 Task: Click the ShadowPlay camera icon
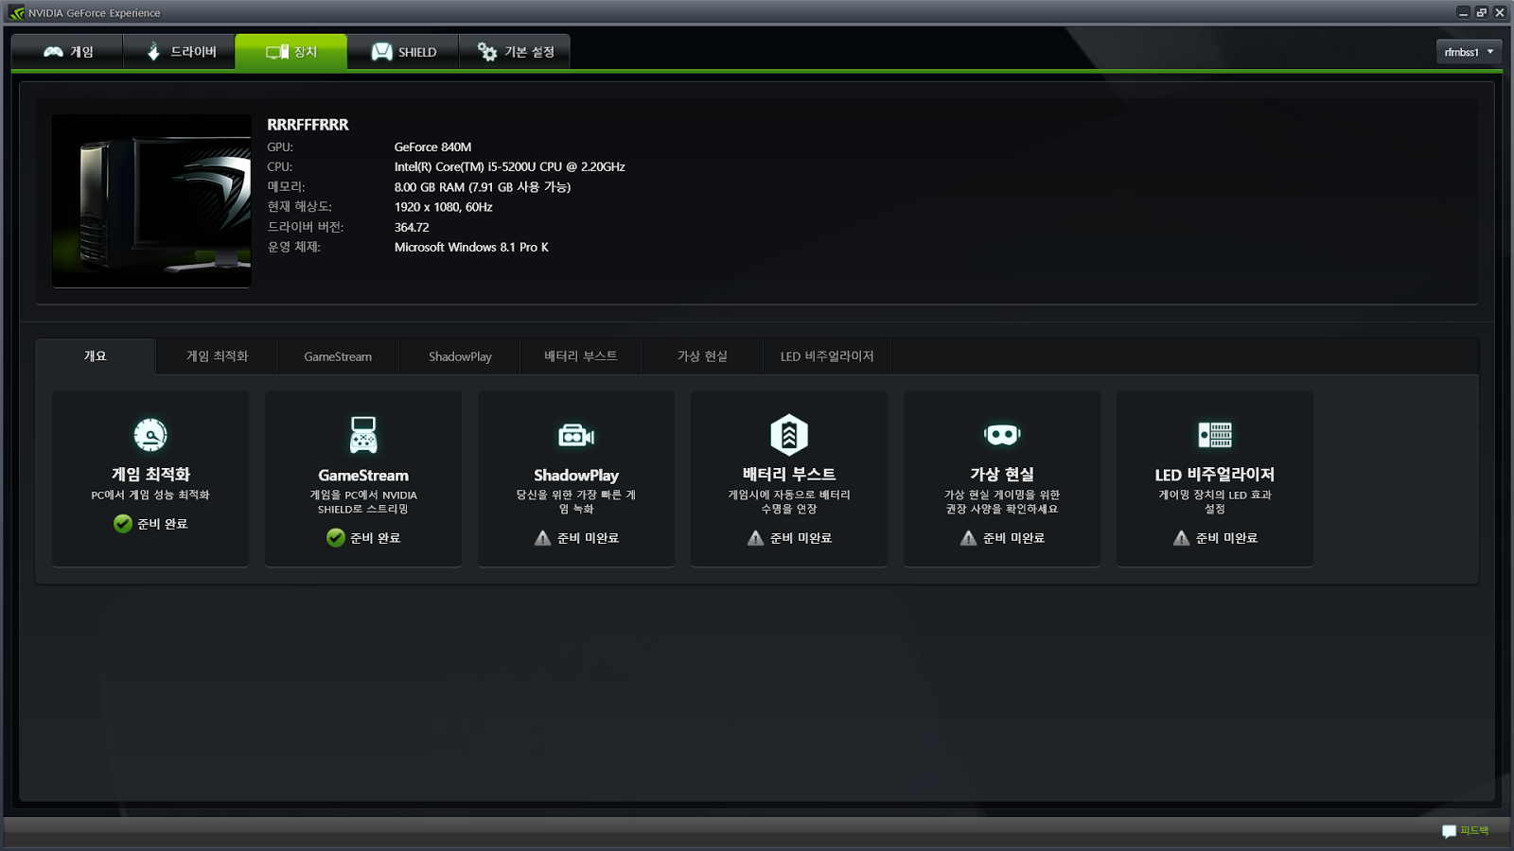click(x=576, y=435)
